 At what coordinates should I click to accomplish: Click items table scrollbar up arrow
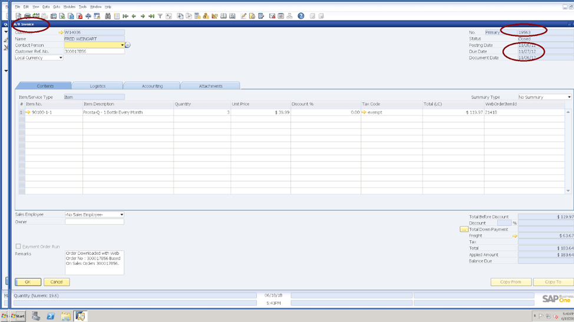coord(568,112)
